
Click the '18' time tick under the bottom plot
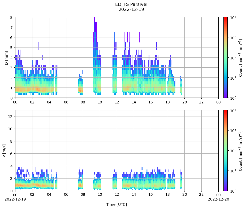click(x=168, y=195)
